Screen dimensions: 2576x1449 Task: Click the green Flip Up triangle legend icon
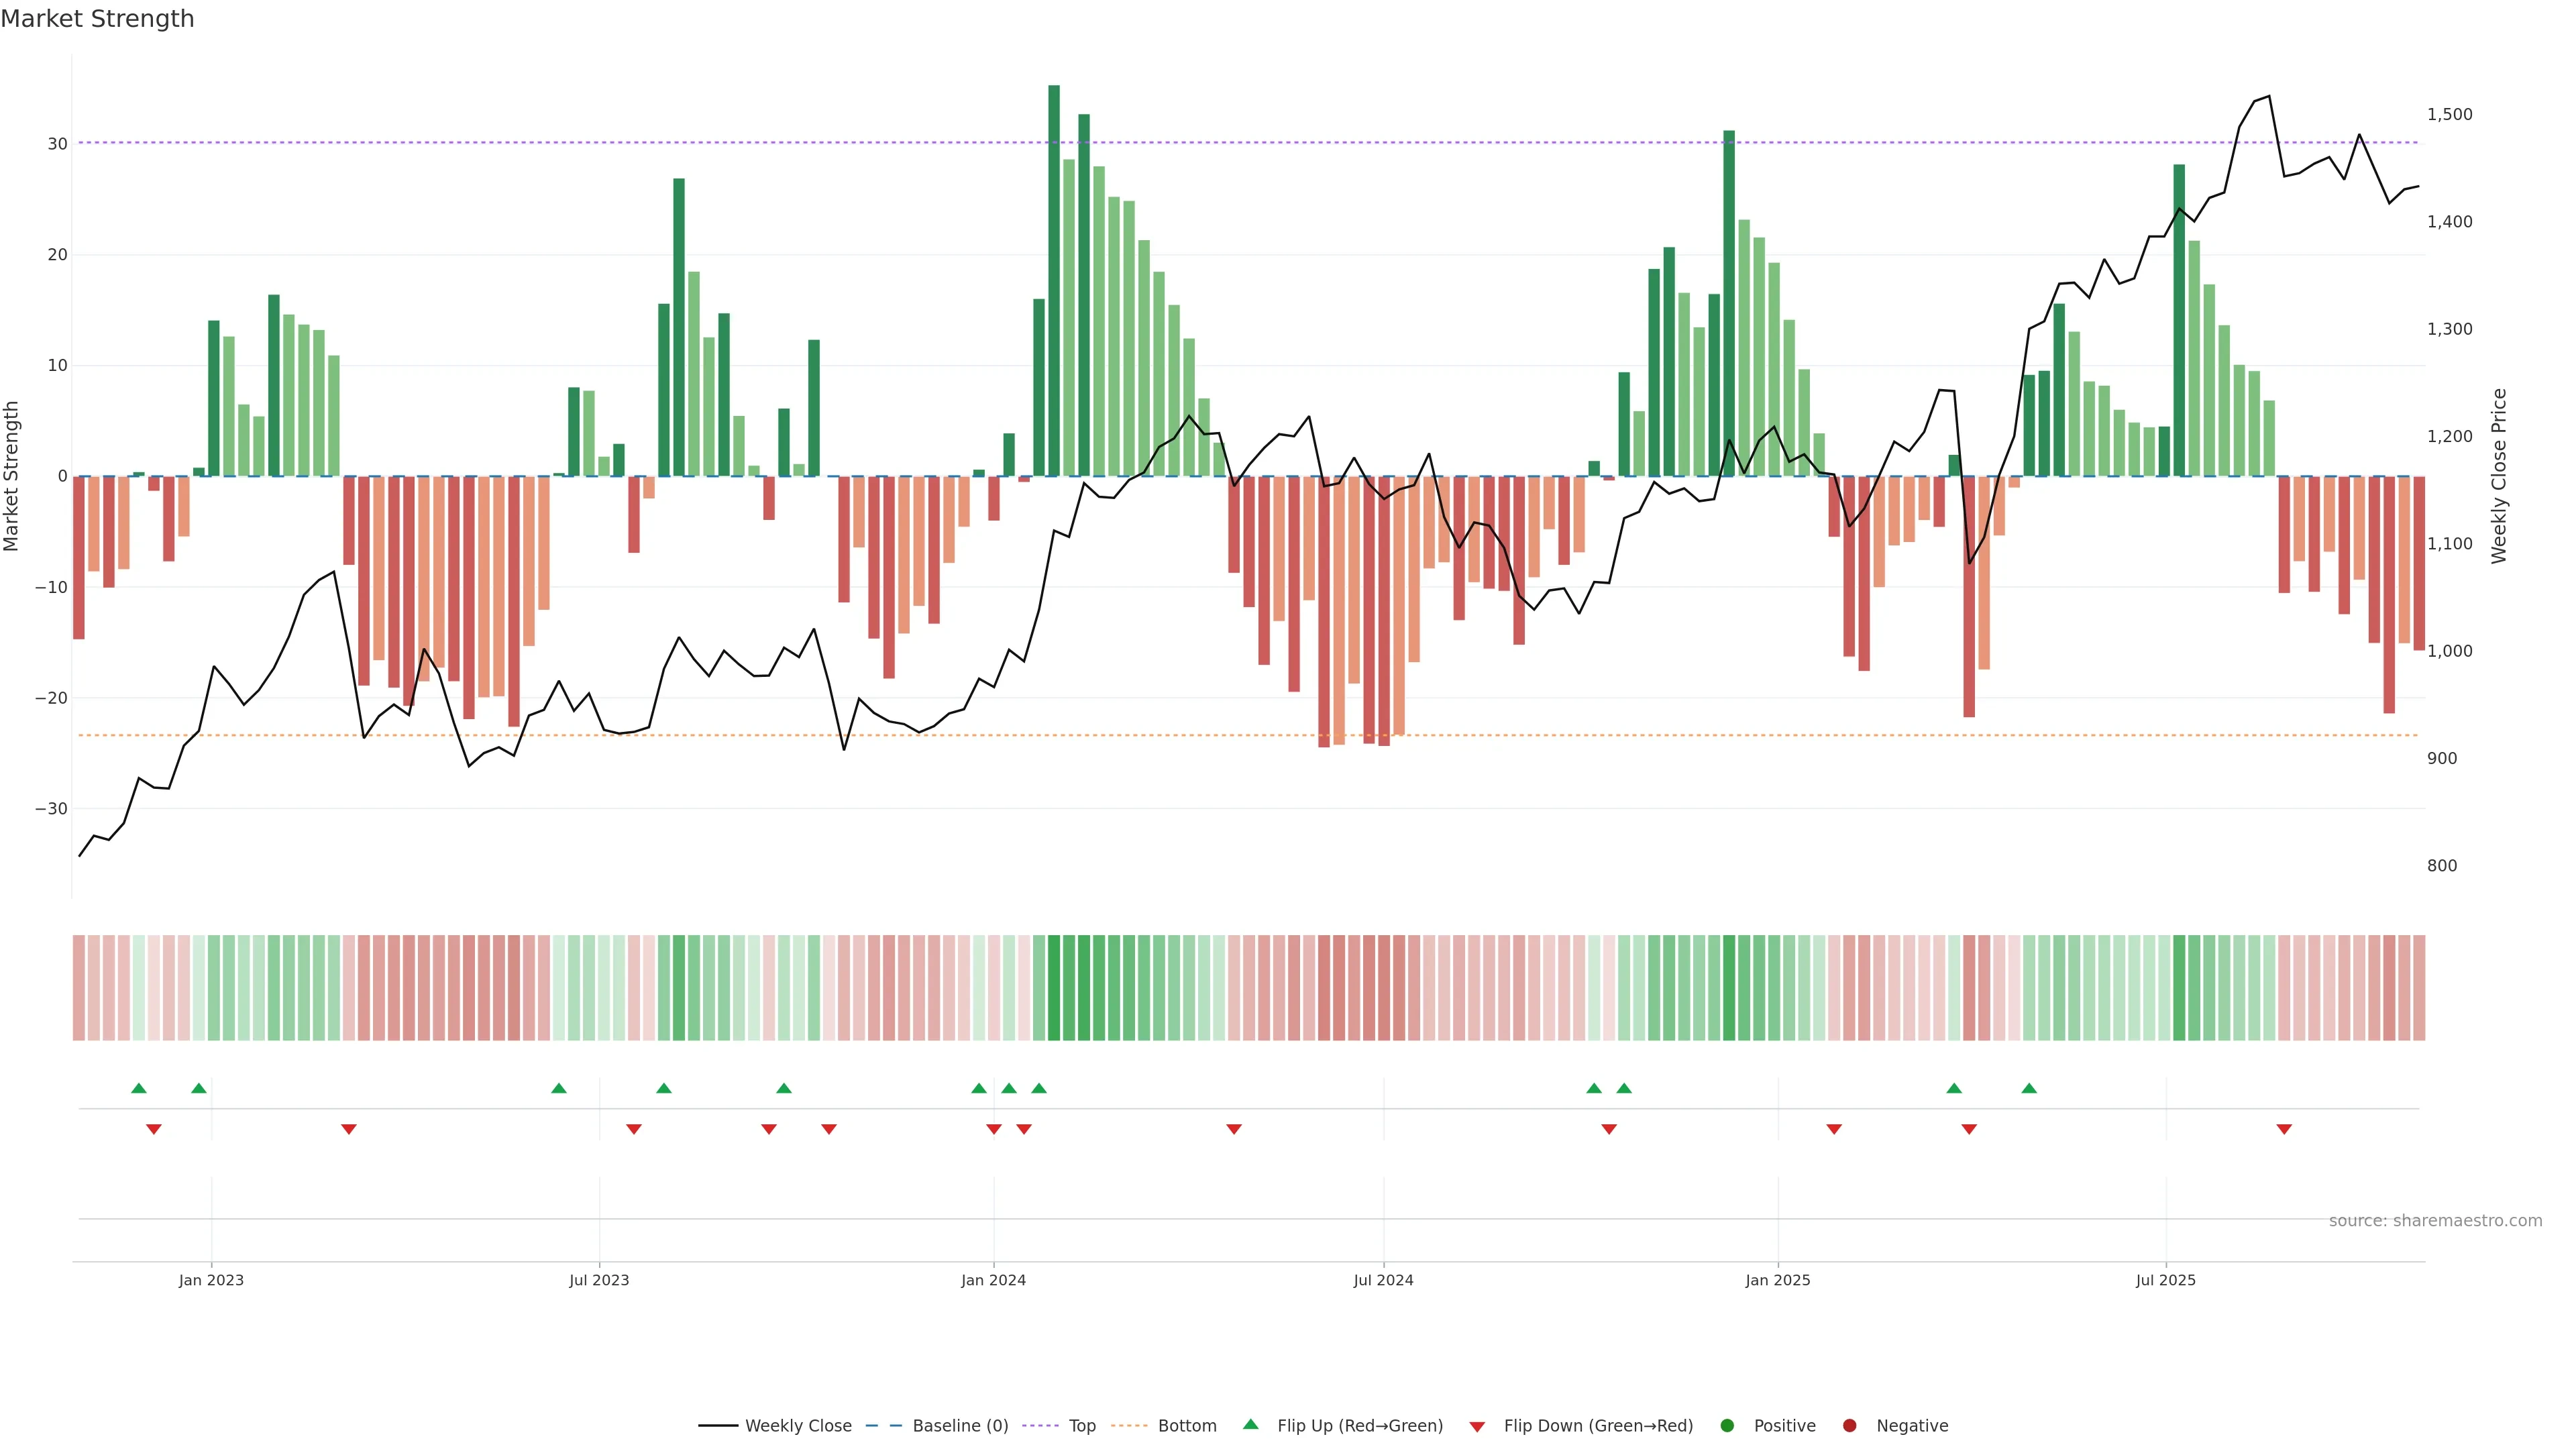(1250, 1424)
